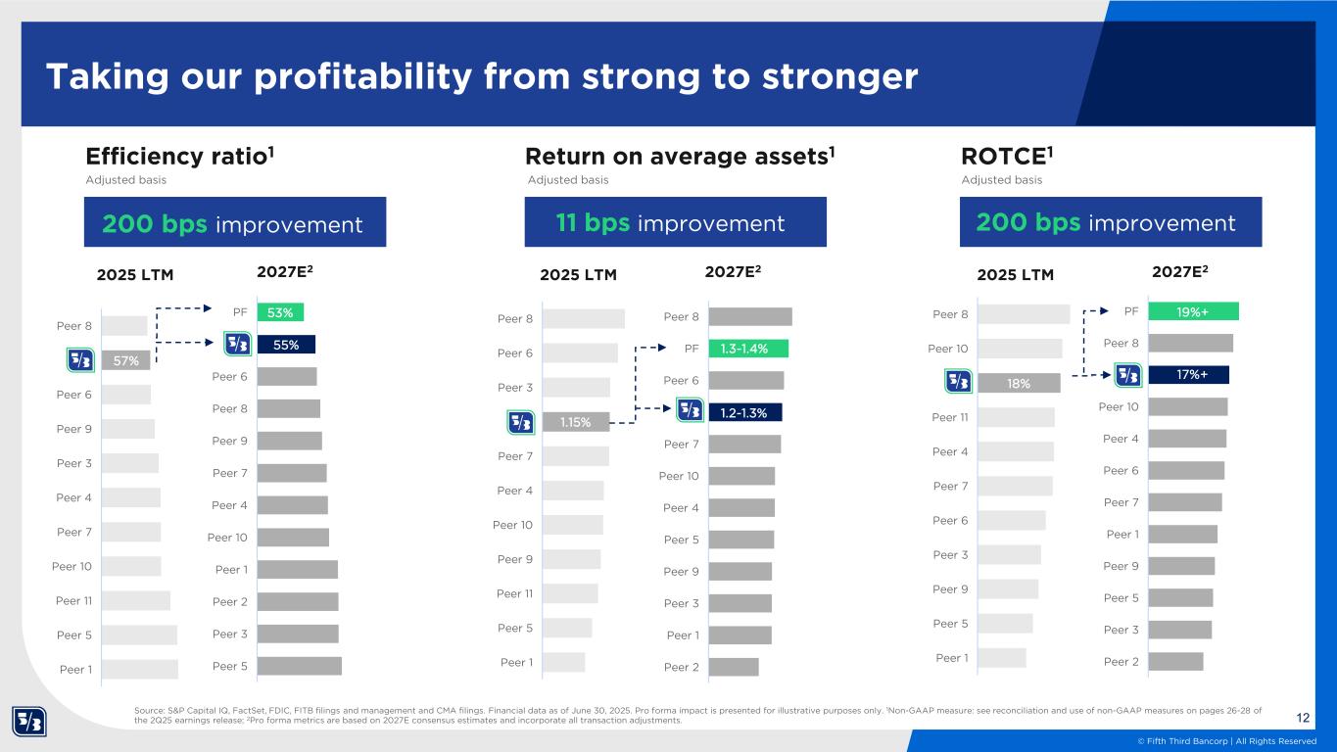Select the 200 bps improvement banner under Efficiency ratio
Screen dimensions: 1337x752
(x=235, y=223)
